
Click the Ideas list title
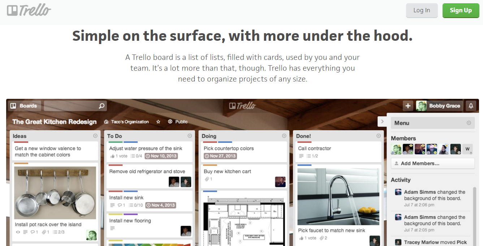(20, 136)
